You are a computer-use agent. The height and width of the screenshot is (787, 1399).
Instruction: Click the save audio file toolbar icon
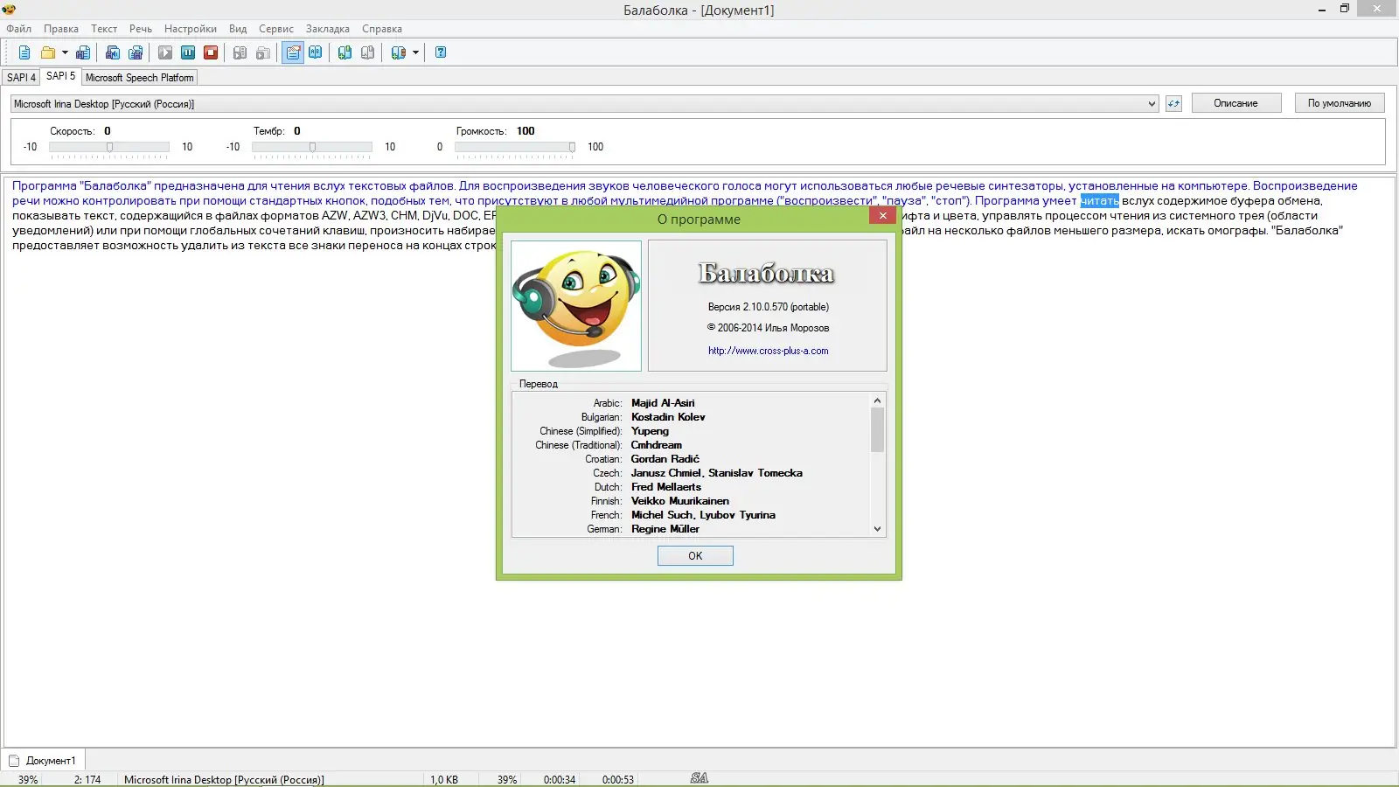tap(113, 52)
